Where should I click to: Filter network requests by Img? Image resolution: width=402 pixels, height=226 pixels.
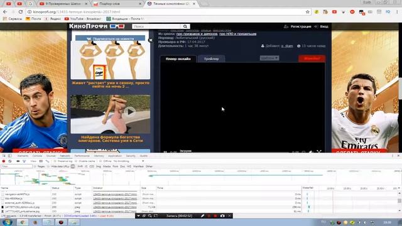99,166
